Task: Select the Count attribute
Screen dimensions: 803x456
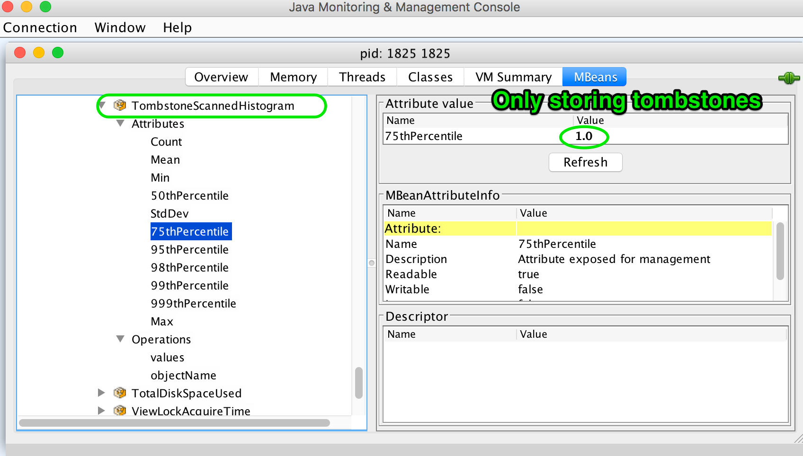Action: [x=166, y=141]
